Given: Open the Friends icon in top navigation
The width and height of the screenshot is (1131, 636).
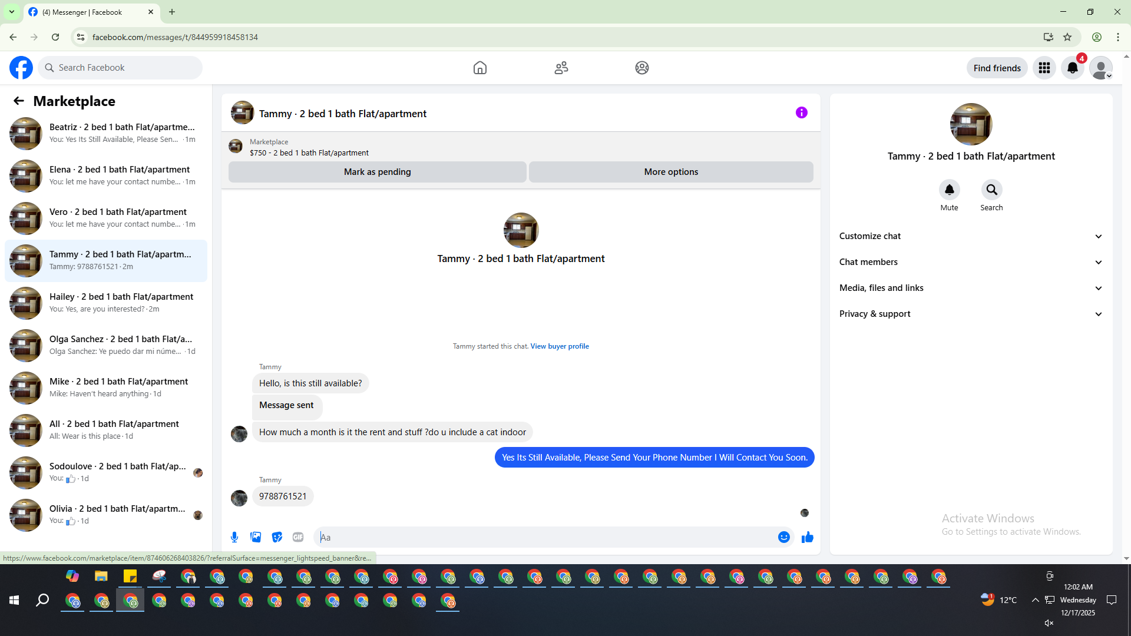Looking at the screenshot, I should 561,68.
